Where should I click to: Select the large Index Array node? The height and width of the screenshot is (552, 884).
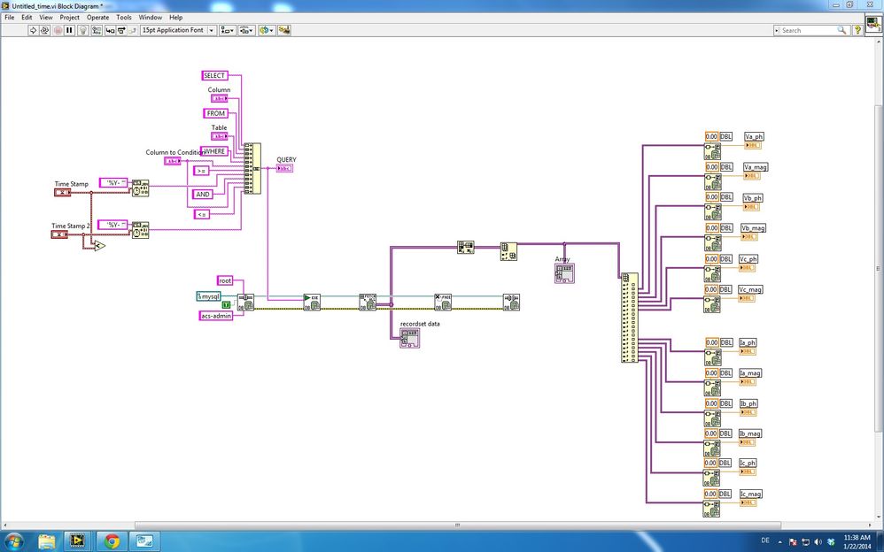click(630, 318)
